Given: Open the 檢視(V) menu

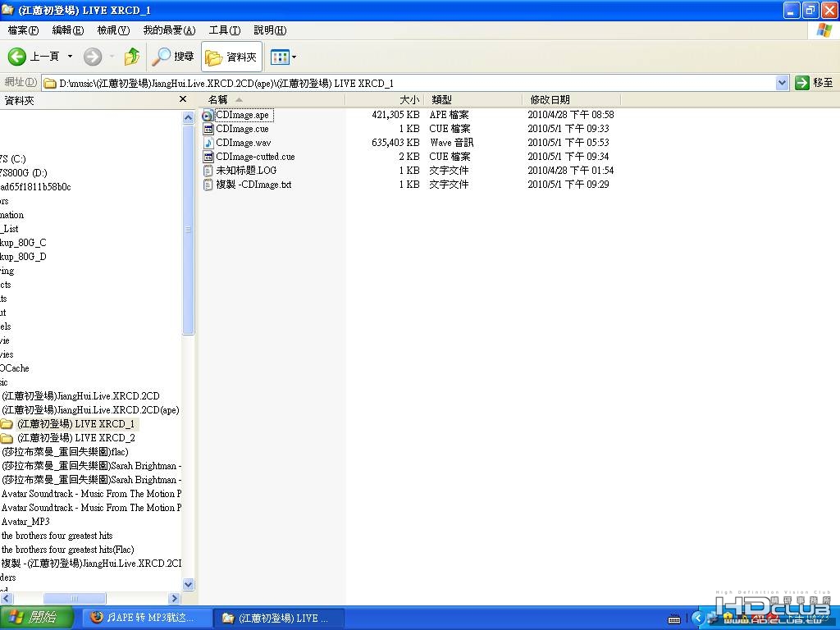Looking at the screenshot, I should (113, 30).
